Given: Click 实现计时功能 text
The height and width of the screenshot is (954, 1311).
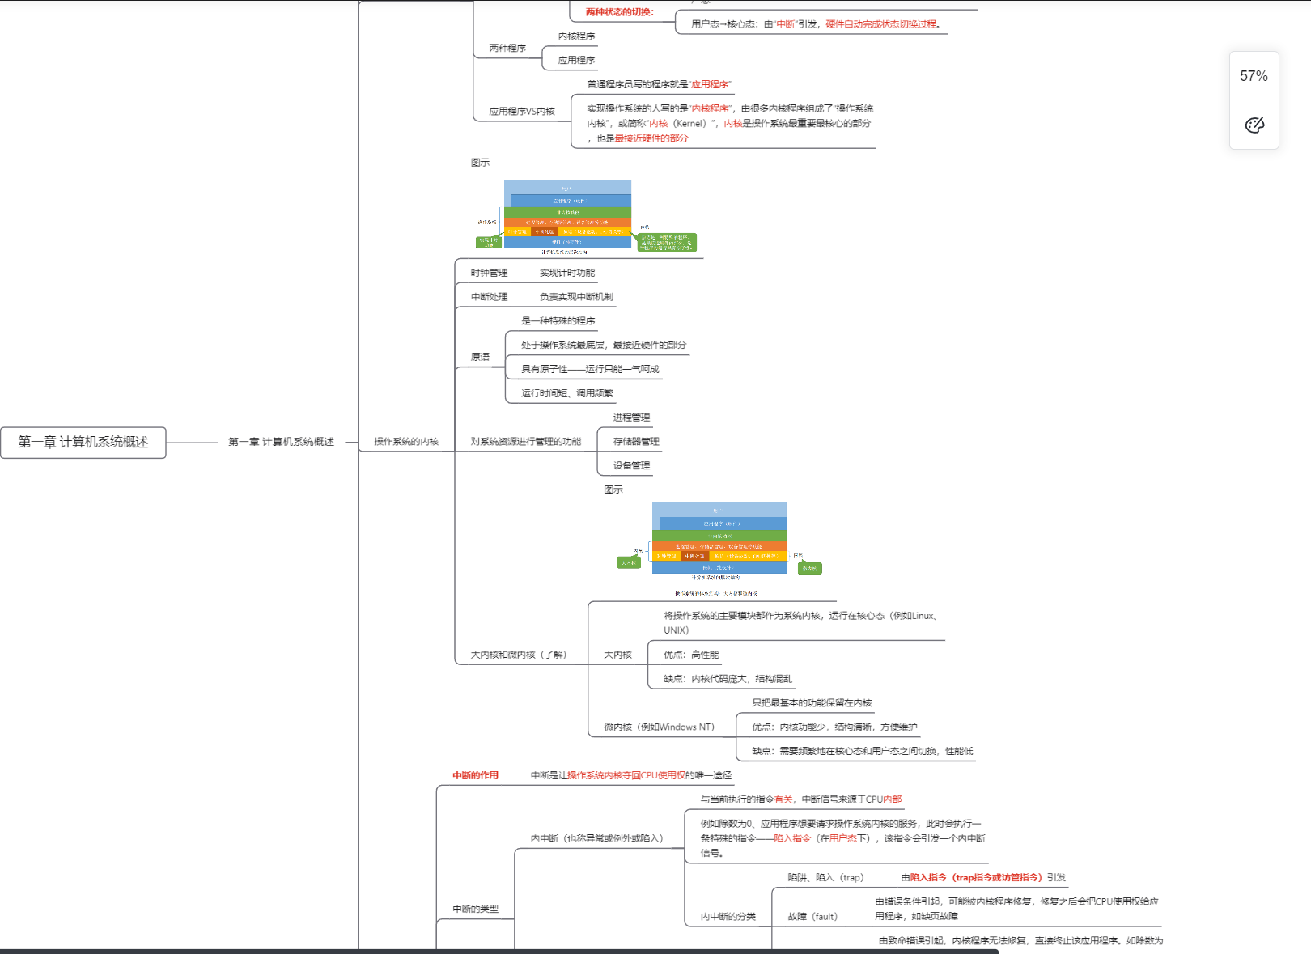Looking at the screenshot, I should (x=566, y=273).
